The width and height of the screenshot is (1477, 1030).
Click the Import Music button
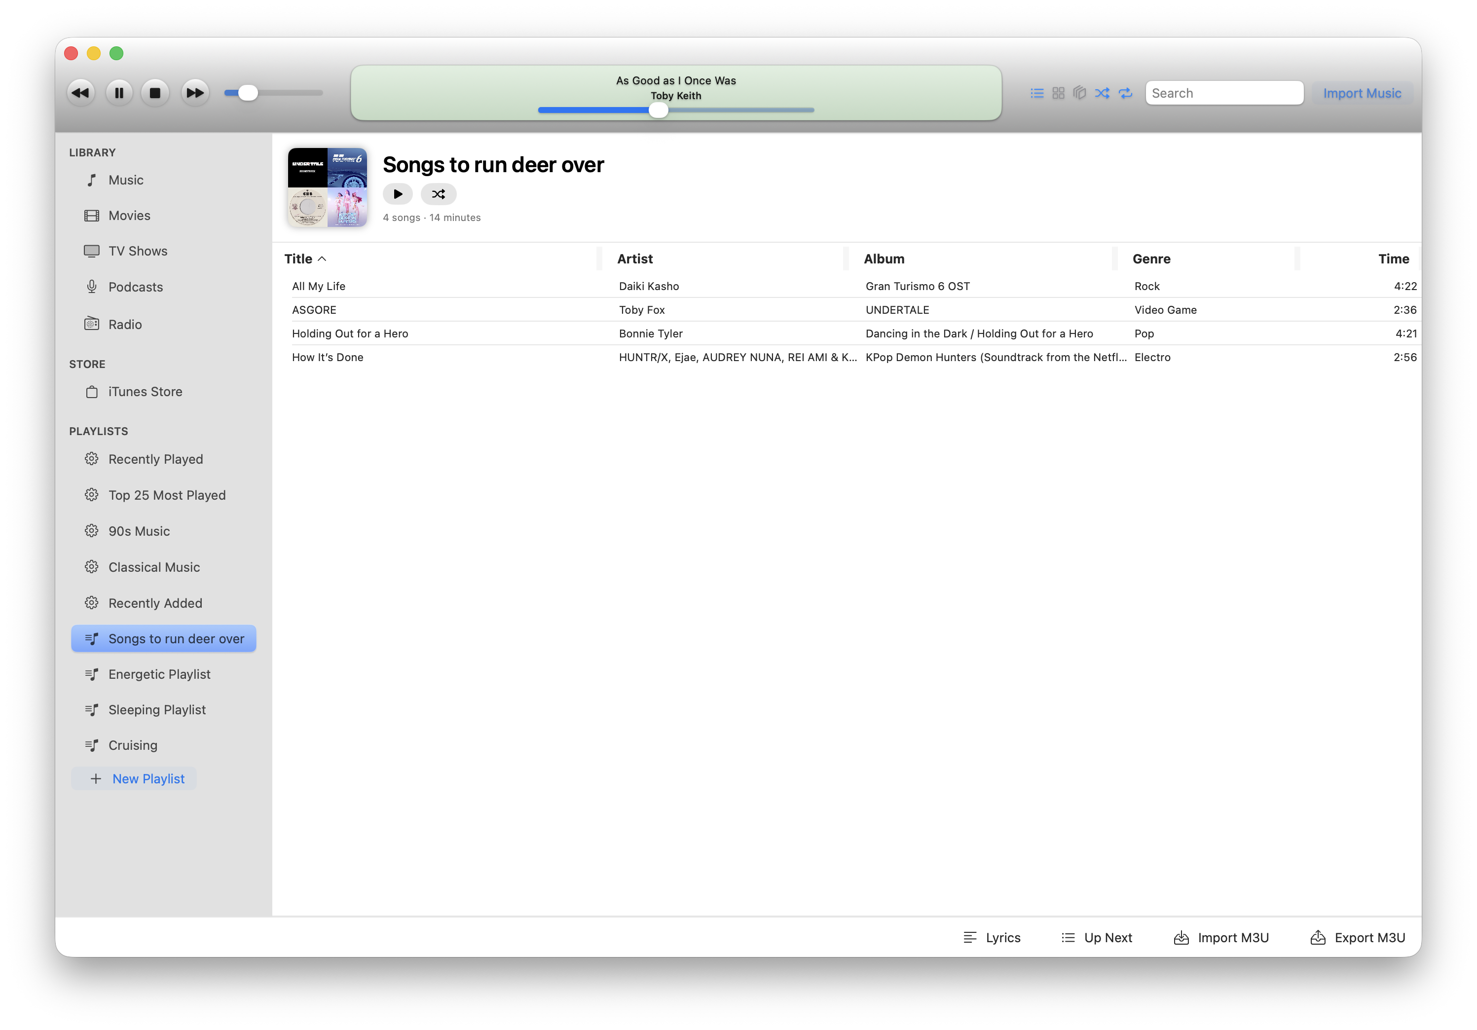coord(1362,93)
